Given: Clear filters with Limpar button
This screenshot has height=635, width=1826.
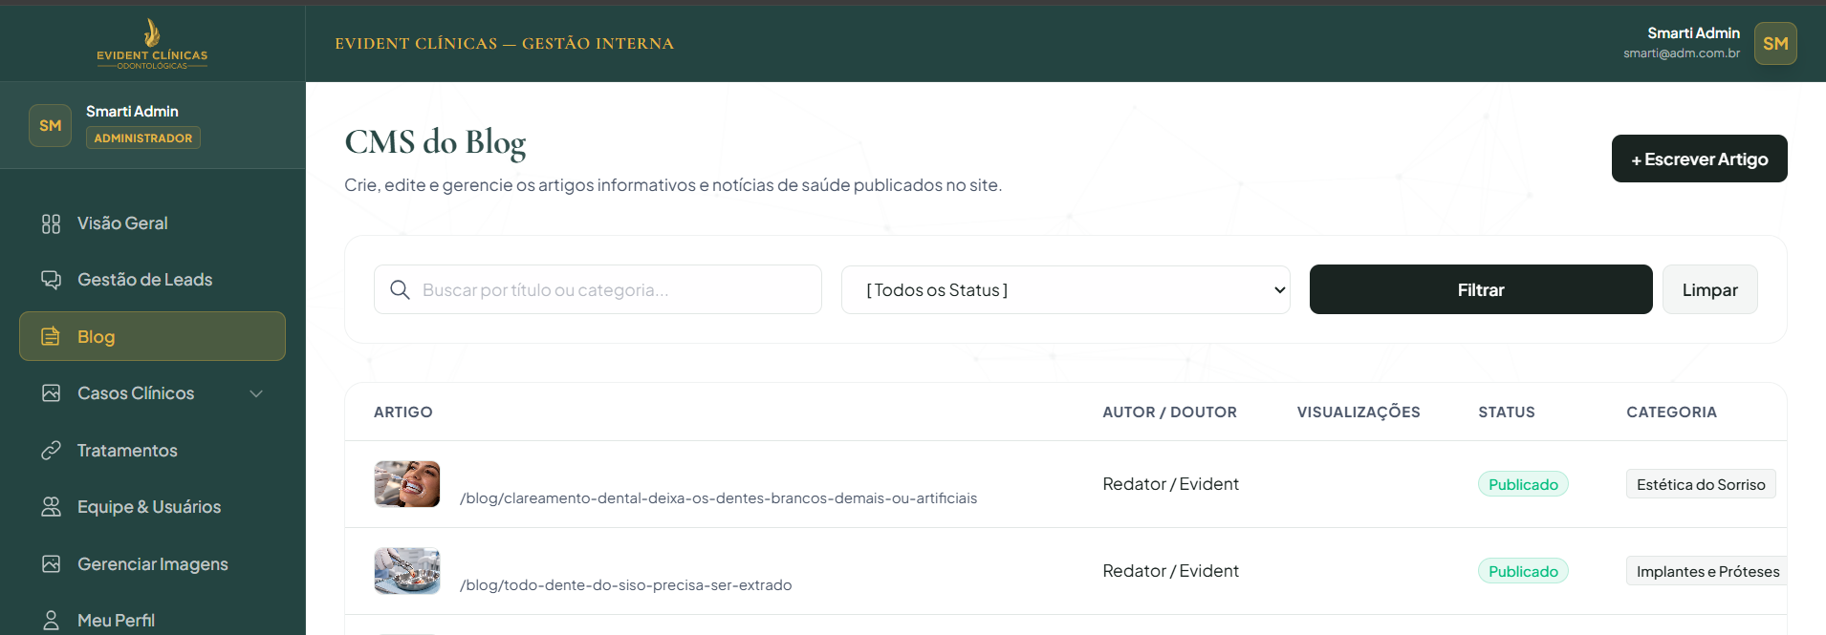Looking at the screenshot, I should 1709,289.
